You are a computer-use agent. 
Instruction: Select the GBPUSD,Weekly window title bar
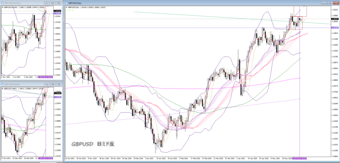tap(31, 84)
